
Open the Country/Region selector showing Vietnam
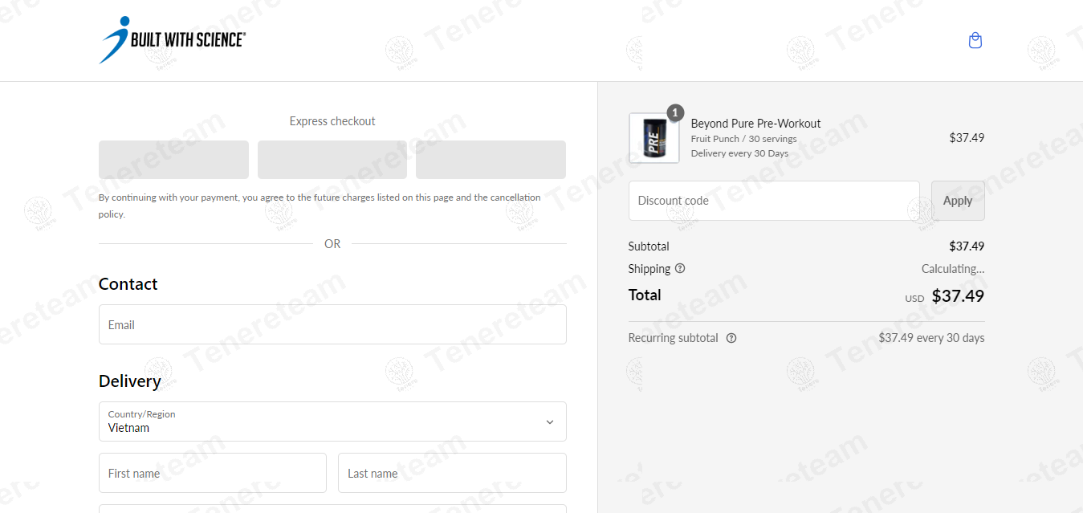point(321,421)
